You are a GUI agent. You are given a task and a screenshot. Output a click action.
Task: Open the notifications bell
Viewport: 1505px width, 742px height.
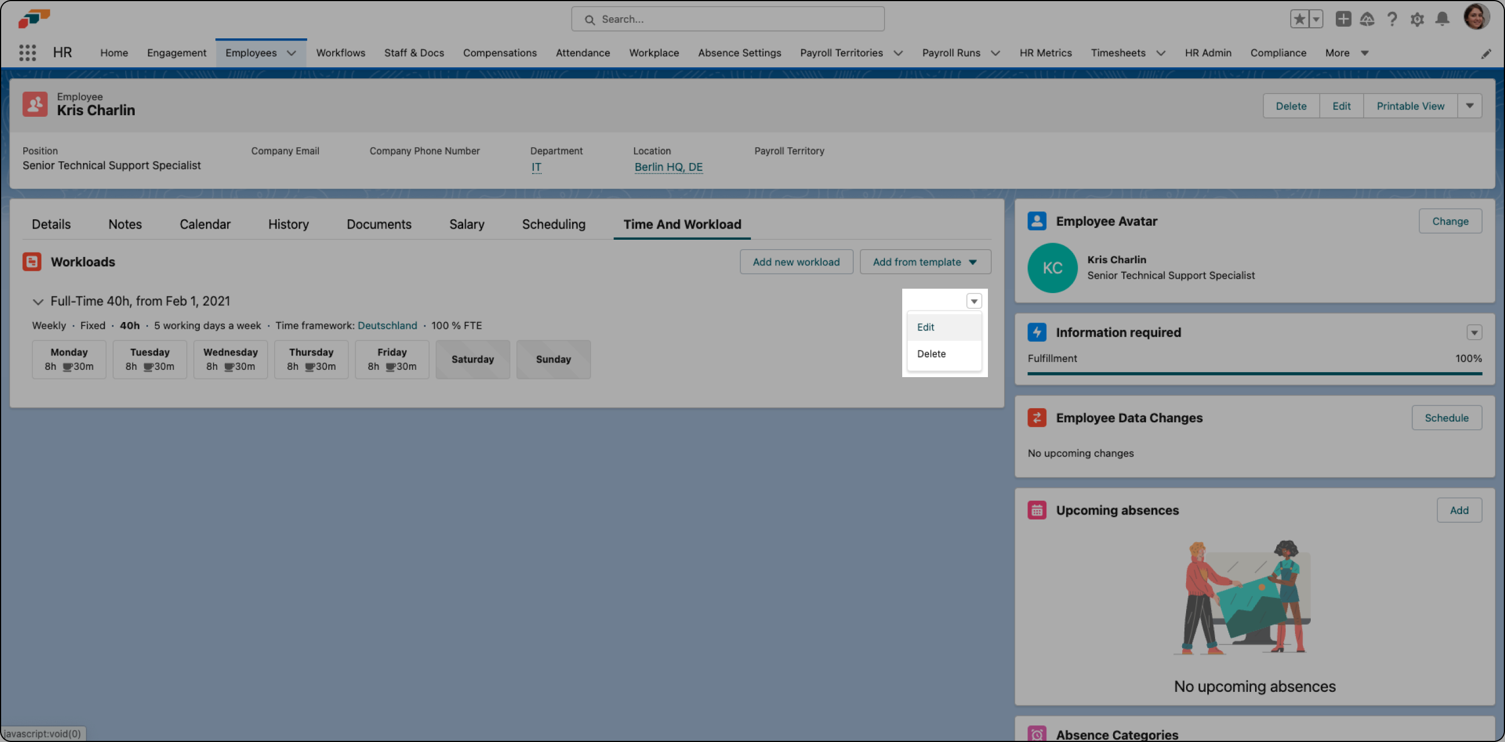point(1442,19)
